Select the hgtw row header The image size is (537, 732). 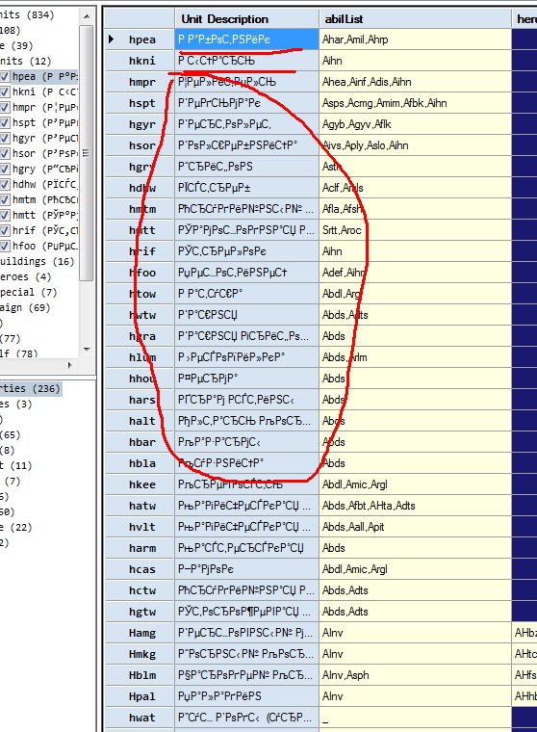[140, 612]
